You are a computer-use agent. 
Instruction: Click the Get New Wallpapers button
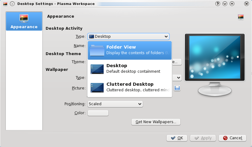tap(156, 122)
